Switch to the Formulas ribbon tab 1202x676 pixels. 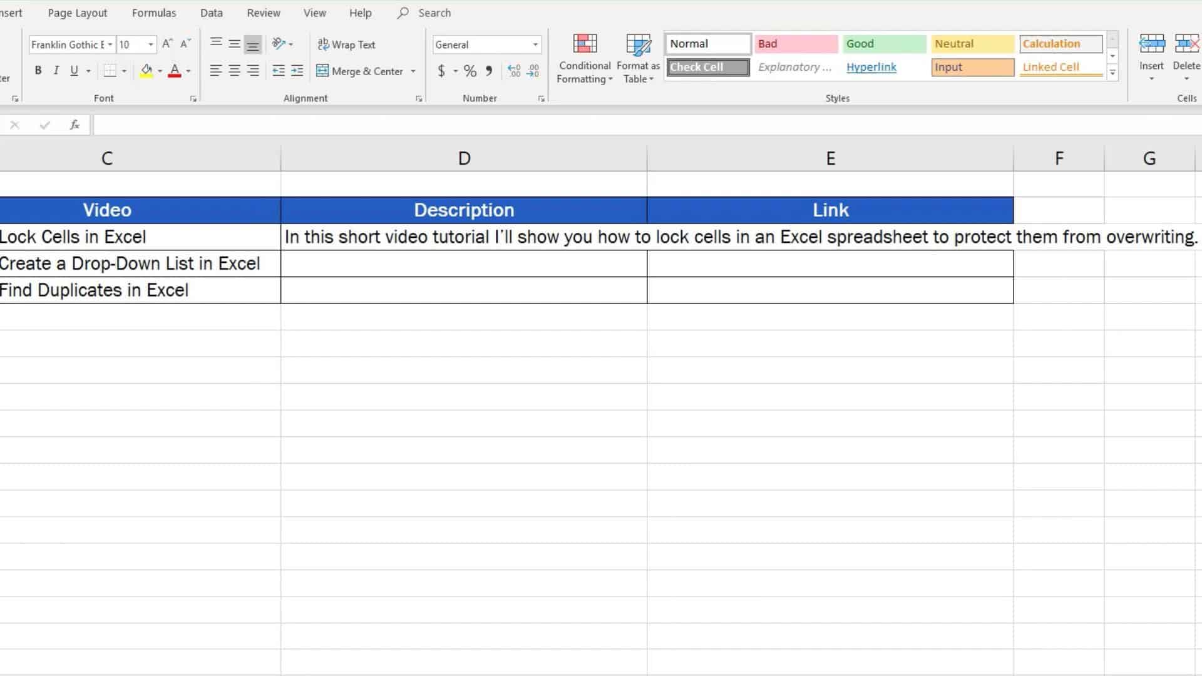[x=154, y=13]
